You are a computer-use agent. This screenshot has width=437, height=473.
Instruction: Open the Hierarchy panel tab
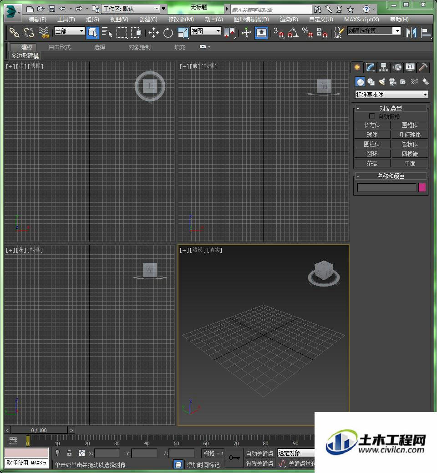(383, 67)
